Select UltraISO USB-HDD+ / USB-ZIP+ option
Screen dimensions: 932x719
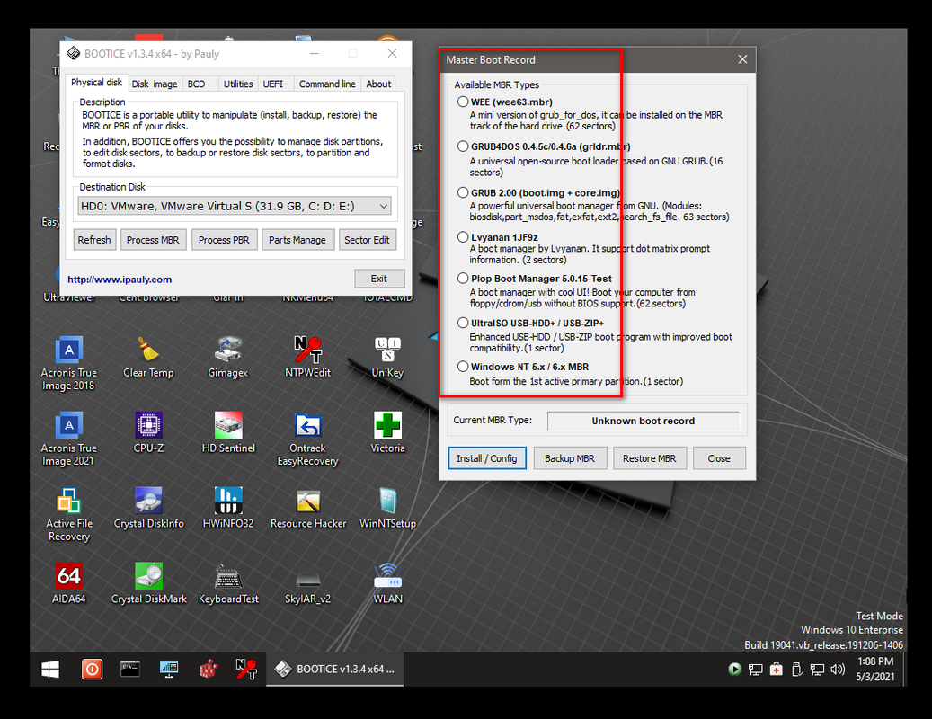pyautogui.click(x=463, y=323)
